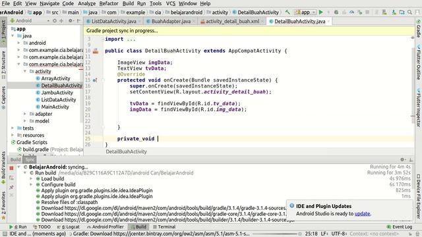The height and width of the screenshot is (237, 422).
Task: Open the Logcat tool window button
Action: tap(68, 226)
